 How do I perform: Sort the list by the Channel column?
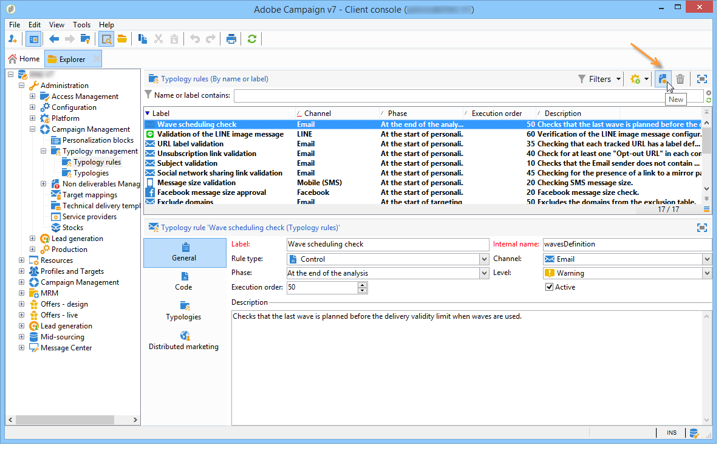pos(337,113)
